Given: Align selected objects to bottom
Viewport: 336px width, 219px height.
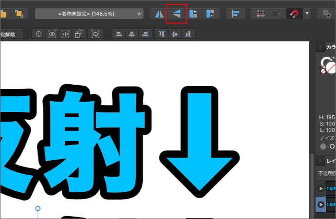Looking at the screenshot, I should (188, 34).
